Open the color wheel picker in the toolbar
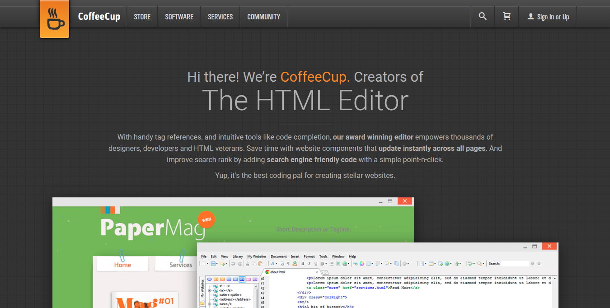 coord(361,263)
